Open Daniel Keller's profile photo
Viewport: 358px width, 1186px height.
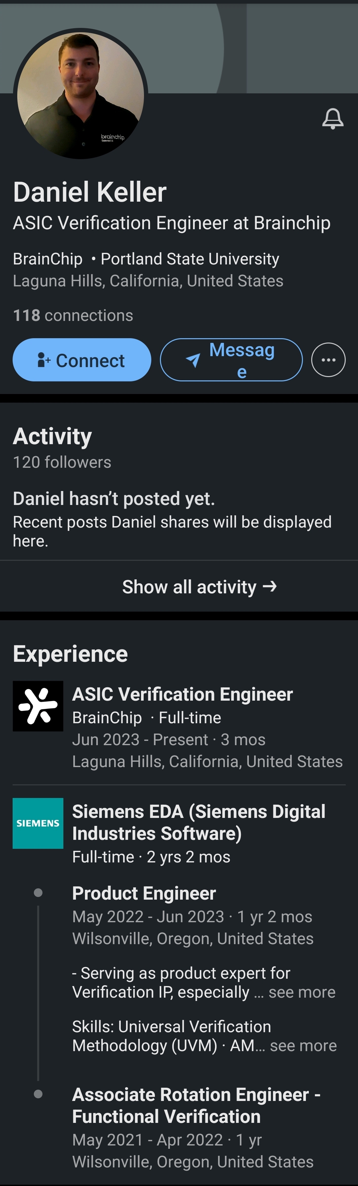coord(80,94)
